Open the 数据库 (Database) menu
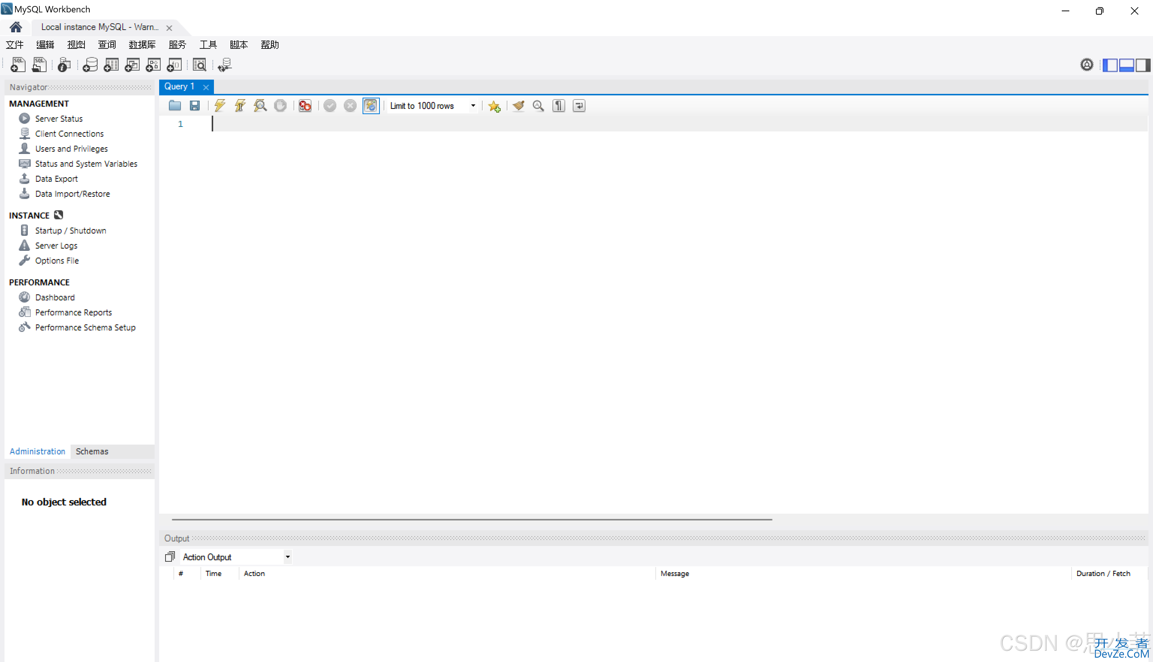The height and width of the screenshot is (662, 1153). 142,45
